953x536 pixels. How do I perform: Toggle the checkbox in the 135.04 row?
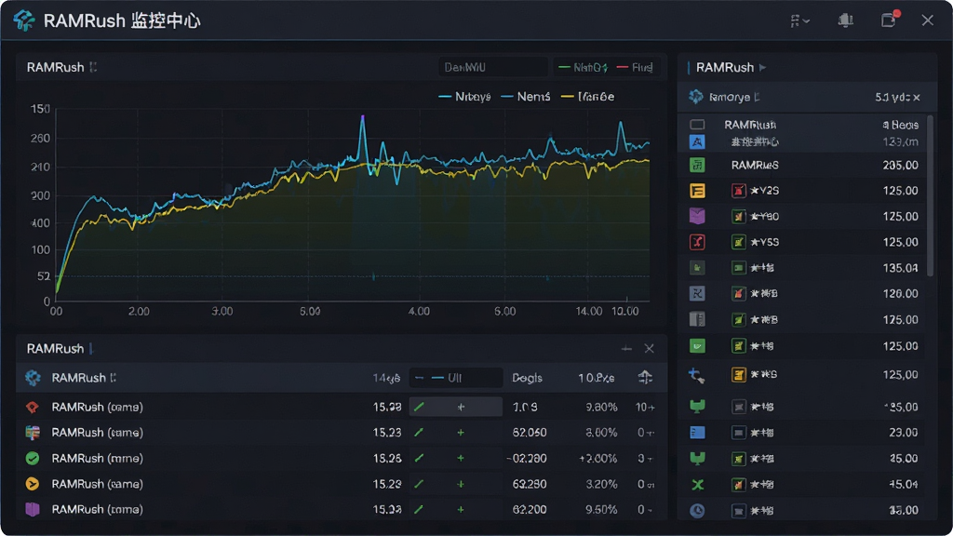click(738, 267)
